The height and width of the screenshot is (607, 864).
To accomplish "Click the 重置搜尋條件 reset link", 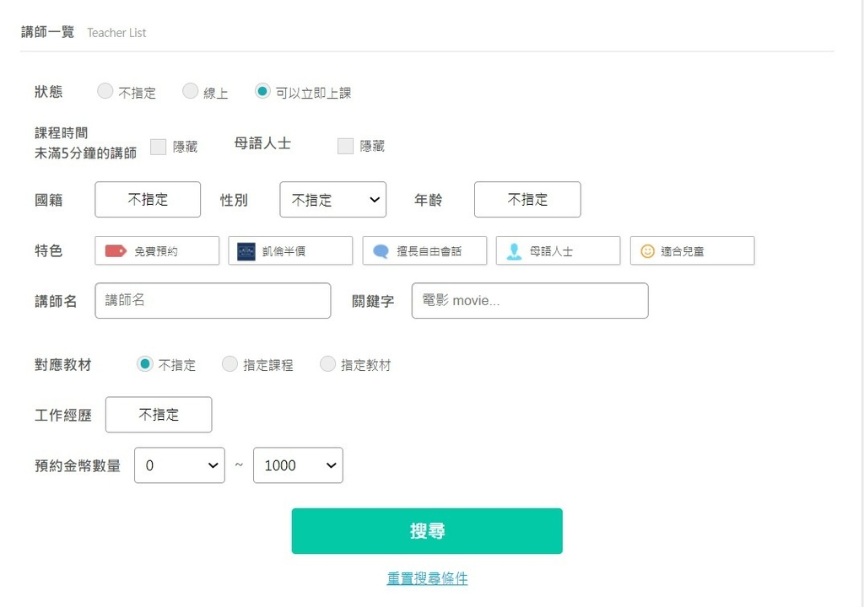I will tap(427, 578).
